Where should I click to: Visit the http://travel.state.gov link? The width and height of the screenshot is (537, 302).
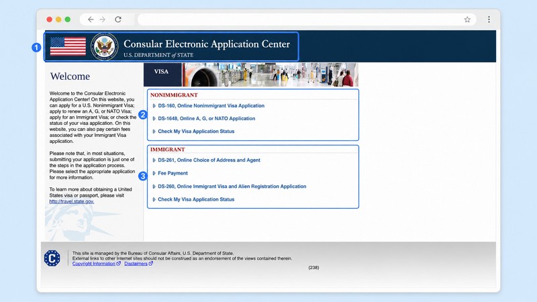click(72, 201)
